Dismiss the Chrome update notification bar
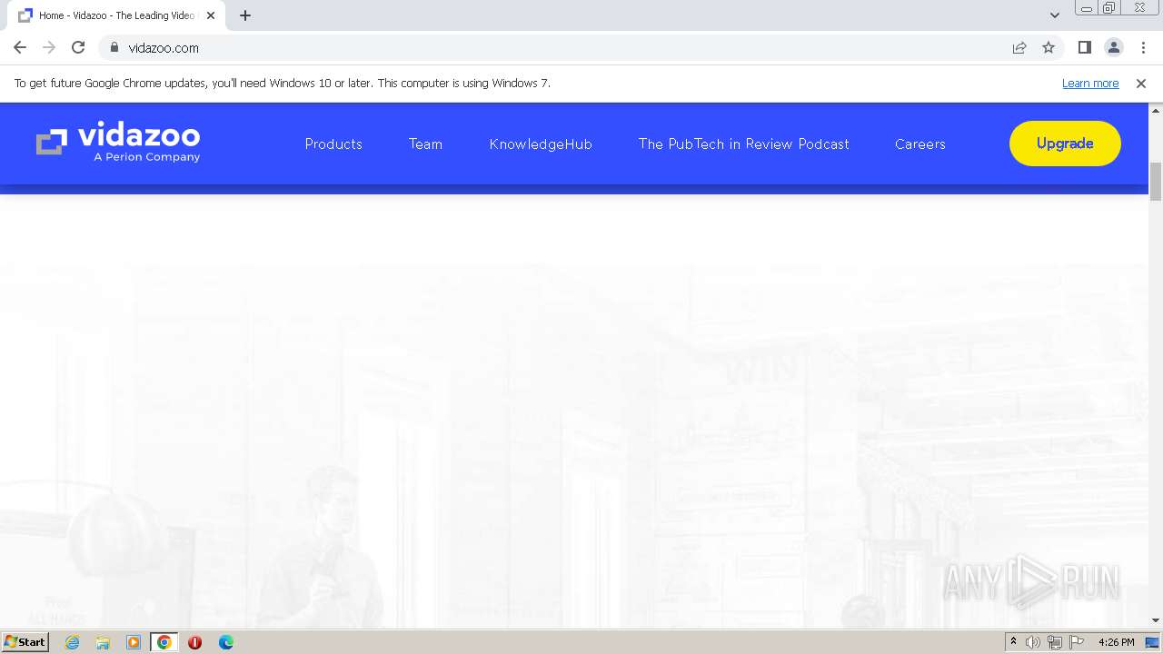1163x654 pixels. coord(1141,83)
